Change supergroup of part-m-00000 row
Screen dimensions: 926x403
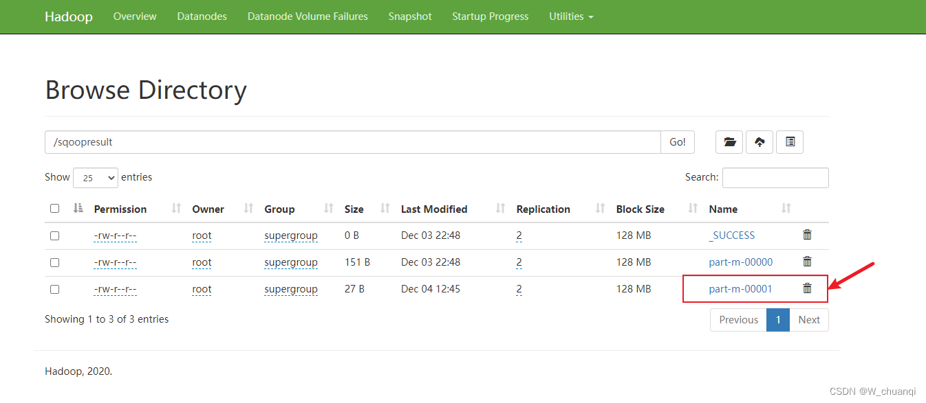[x=291, y=262]
